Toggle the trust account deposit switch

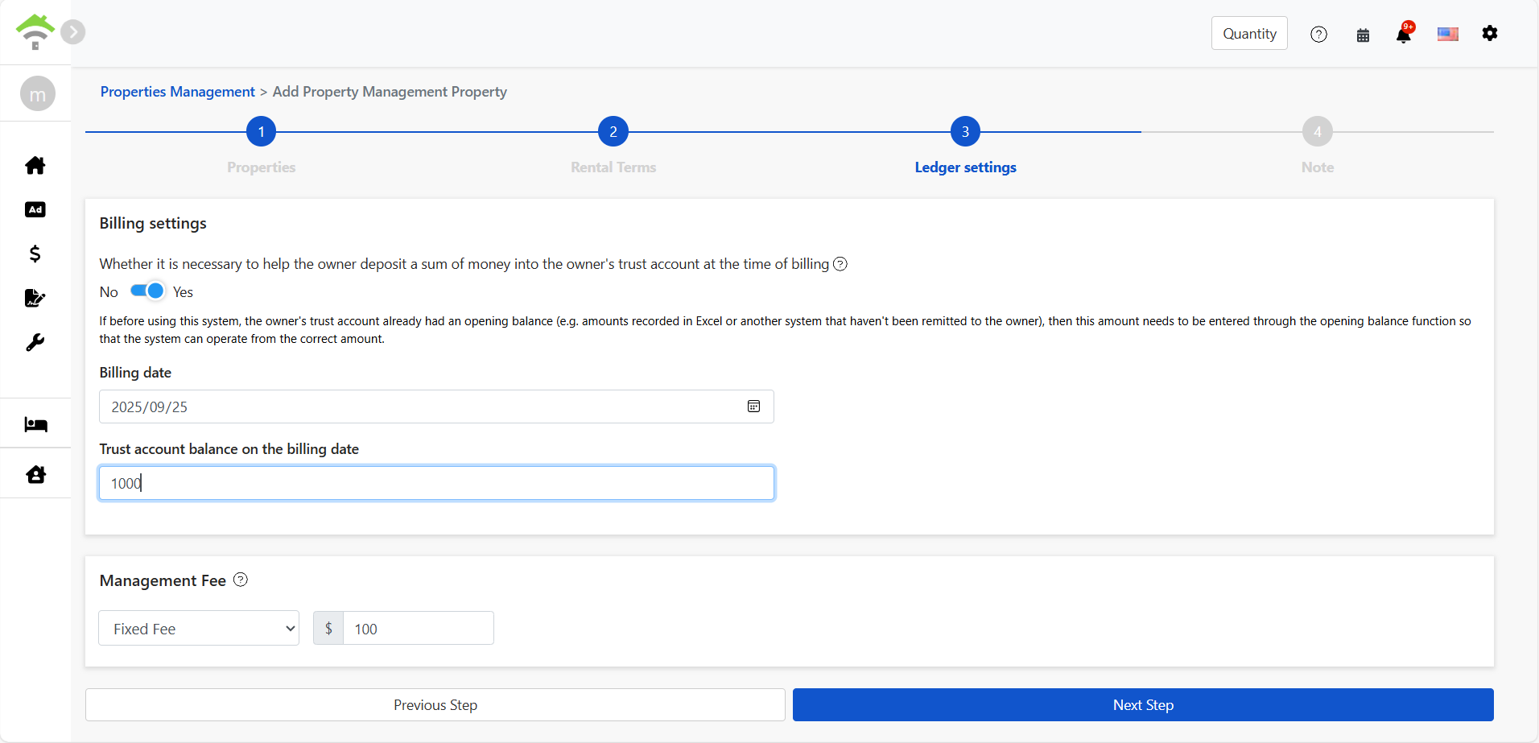(x=147, y=291)
